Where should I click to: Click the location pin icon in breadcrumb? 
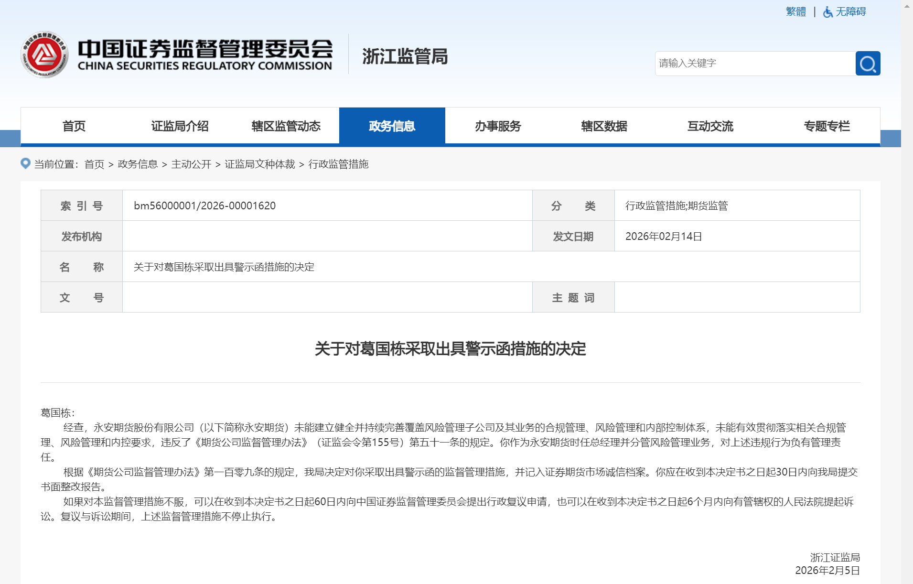tap(25, 164)
